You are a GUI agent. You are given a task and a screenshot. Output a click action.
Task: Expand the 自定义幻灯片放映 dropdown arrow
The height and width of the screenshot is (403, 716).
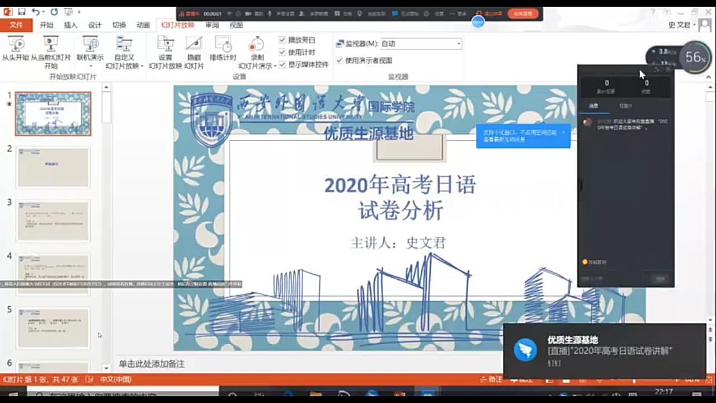(x=142, y=66)
